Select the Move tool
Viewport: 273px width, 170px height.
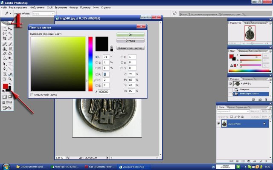[10, 29]
